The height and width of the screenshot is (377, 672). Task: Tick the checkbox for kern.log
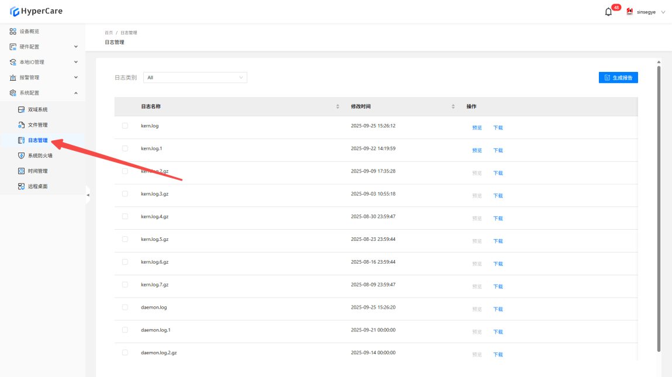(125, 126)
